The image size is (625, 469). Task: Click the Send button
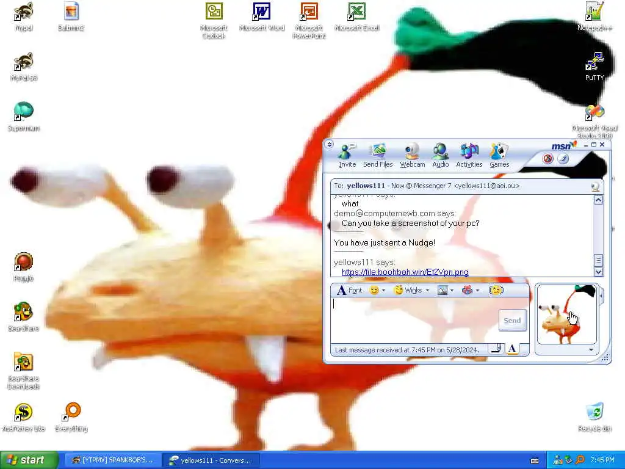pos(513,320)
